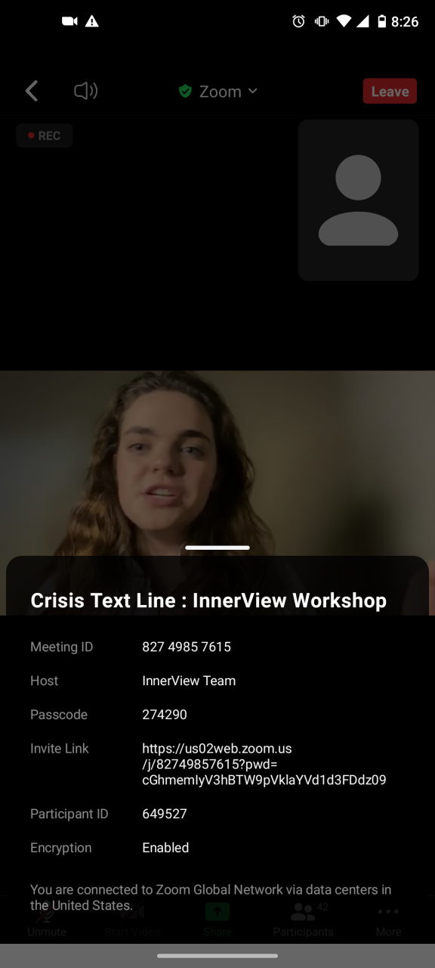Select the Meeting ID number
This screenshot has width=435, height=968.
(187, 647)
